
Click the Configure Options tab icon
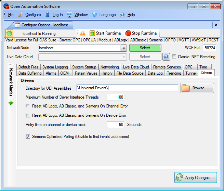(x=17, y=25)
